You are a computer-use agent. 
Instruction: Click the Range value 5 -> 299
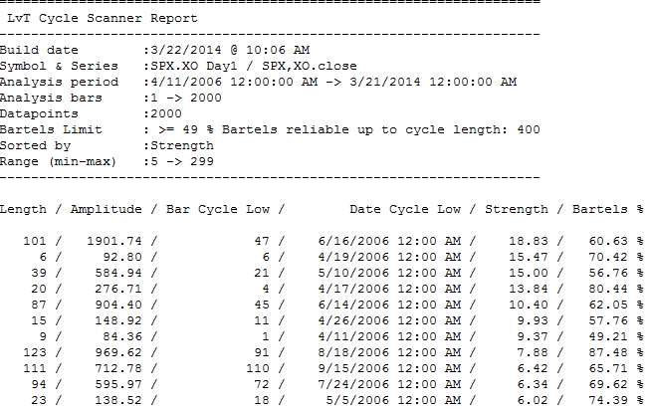(x=182, y=161)
